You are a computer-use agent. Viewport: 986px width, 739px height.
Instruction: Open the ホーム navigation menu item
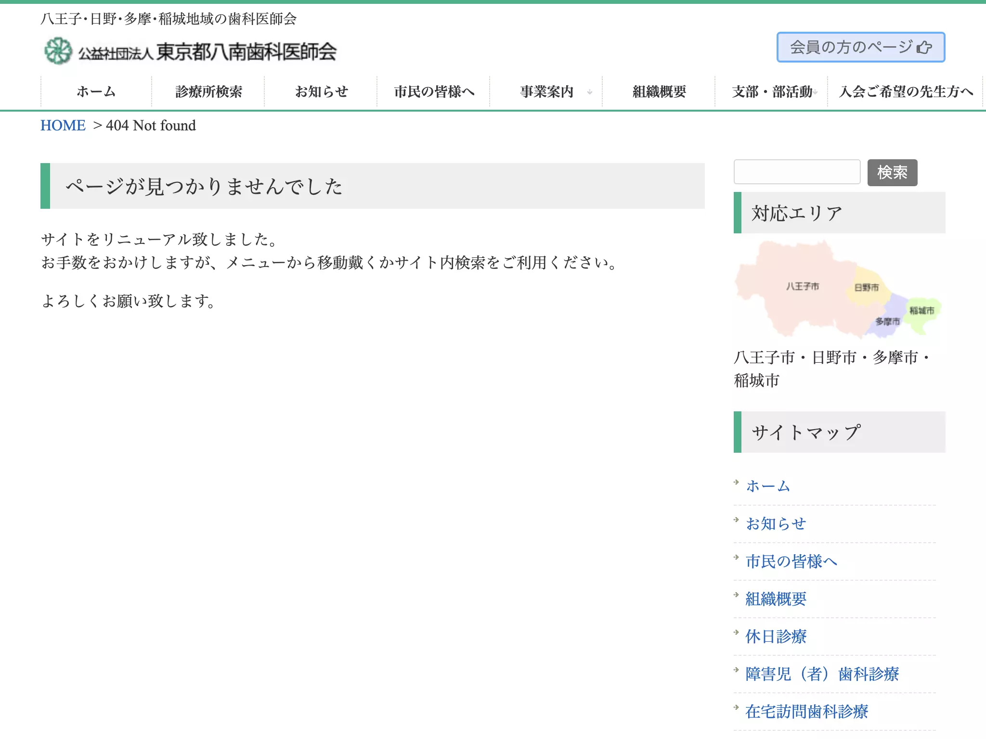point(96,91)
